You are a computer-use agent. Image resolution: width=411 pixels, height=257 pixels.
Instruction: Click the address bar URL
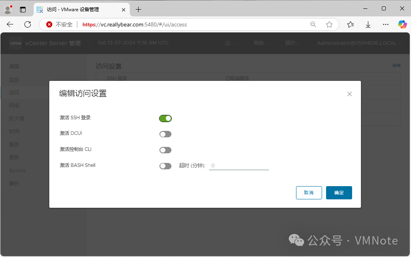point(135,25)
